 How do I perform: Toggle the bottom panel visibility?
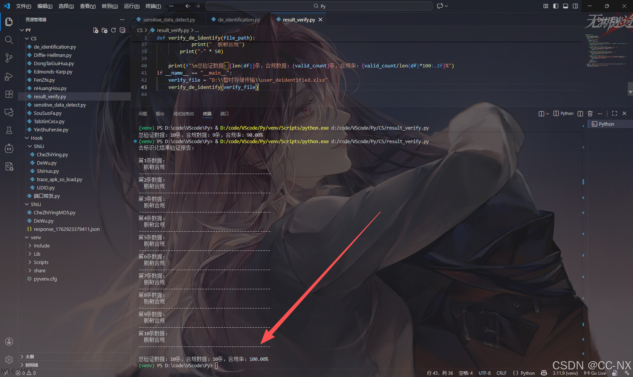566,6
